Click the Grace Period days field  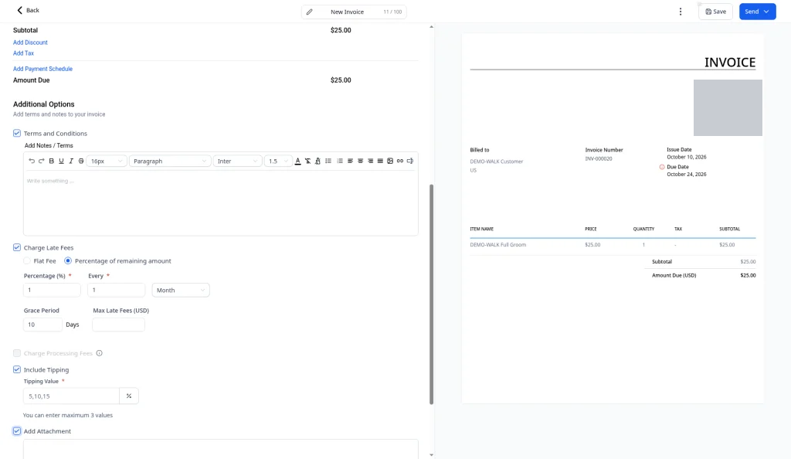pyautogui.click(x=43, y=325)
